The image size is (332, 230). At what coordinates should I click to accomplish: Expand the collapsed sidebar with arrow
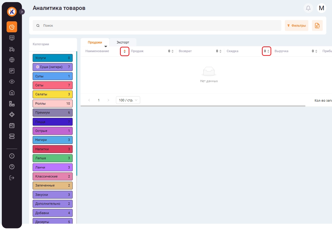[x=22, y=12]
